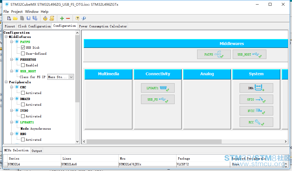Click the DMA2D cube icon in tree

coord(17,99)
